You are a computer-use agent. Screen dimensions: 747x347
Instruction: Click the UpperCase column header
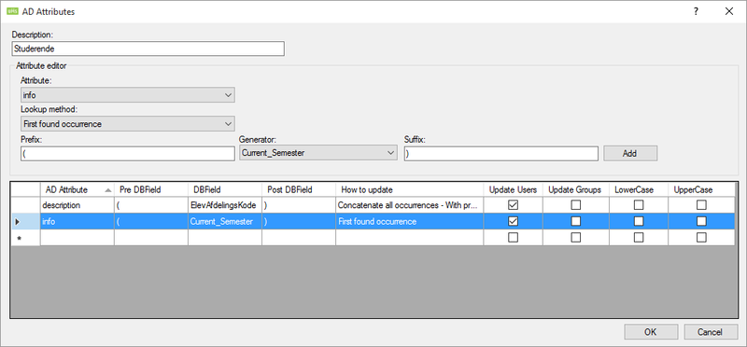701,189
